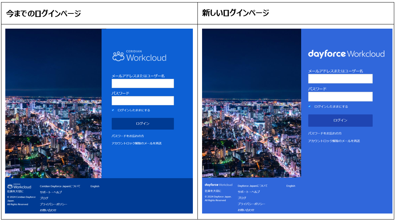The height and width of the screenshot is (222, 396).
Task: Click '© 2024 Dayforce Japan.' copyright text
Action: point(218,197)
